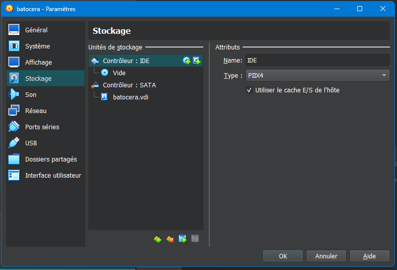Viewport: 397px width, 270px height.
Task: Open the Affichage settings section
Action: (x=45, y=62)
